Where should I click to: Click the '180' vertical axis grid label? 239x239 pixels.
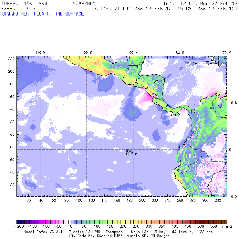point(11,84)
